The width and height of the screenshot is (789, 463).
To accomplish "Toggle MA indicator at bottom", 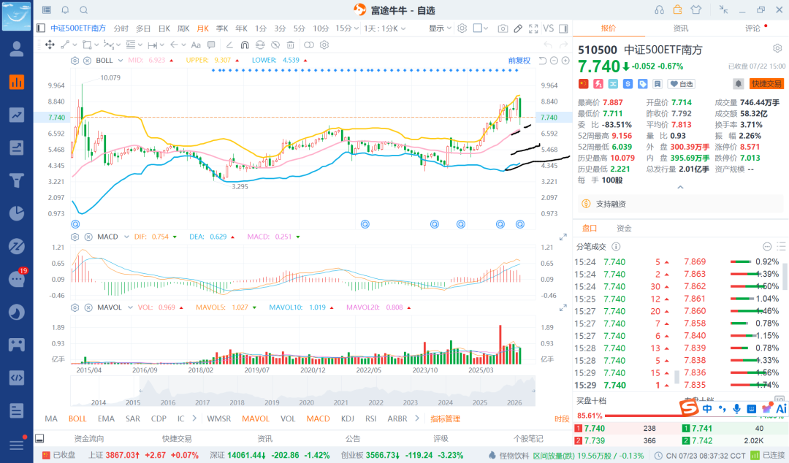I will tap(51, 418).
